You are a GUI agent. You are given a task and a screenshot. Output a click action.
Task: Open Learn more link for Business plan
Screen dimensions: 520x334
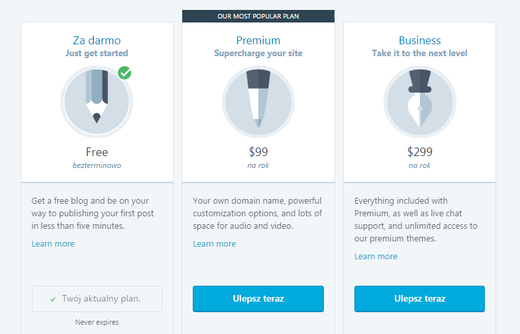click(x=376, y=257)
